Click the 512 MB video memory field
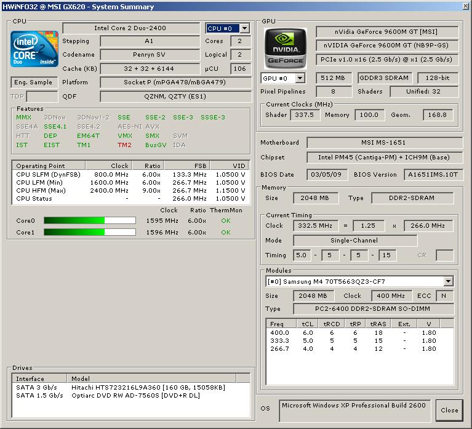The image size is (472, 429). tap(334, 78)
